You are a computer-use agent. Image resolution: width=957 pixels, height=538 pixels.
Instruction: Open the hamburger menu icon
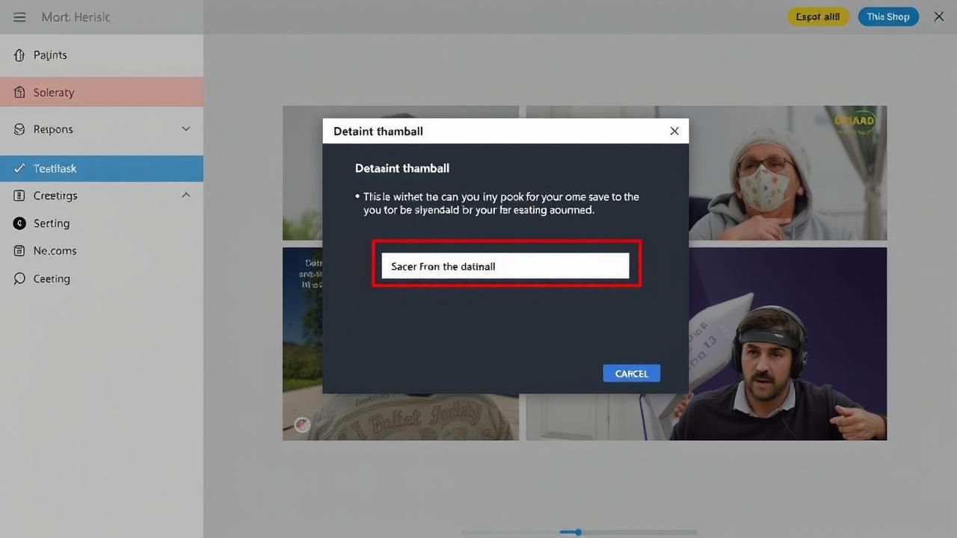pyautogui.click(x=19, y=17)
